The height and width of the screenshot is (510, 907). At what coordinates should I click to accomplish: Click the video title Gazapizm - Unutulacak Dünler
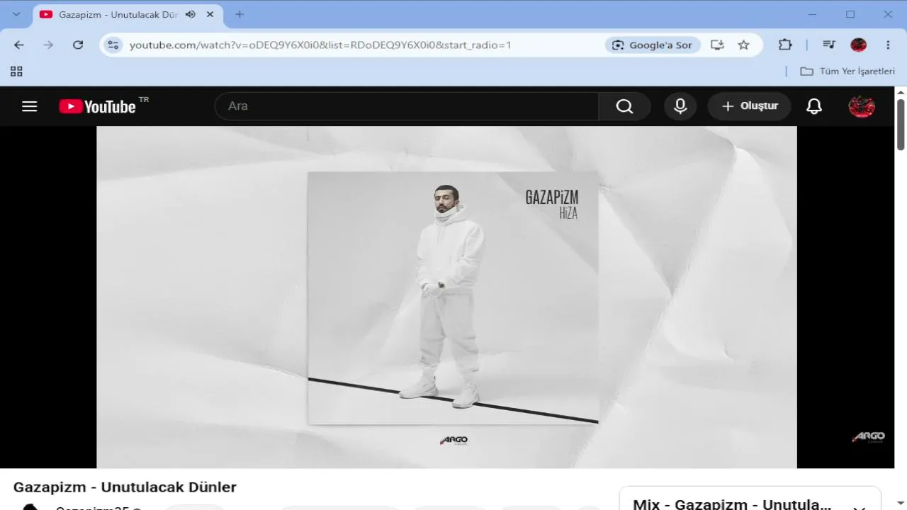[x=125, y=487]
